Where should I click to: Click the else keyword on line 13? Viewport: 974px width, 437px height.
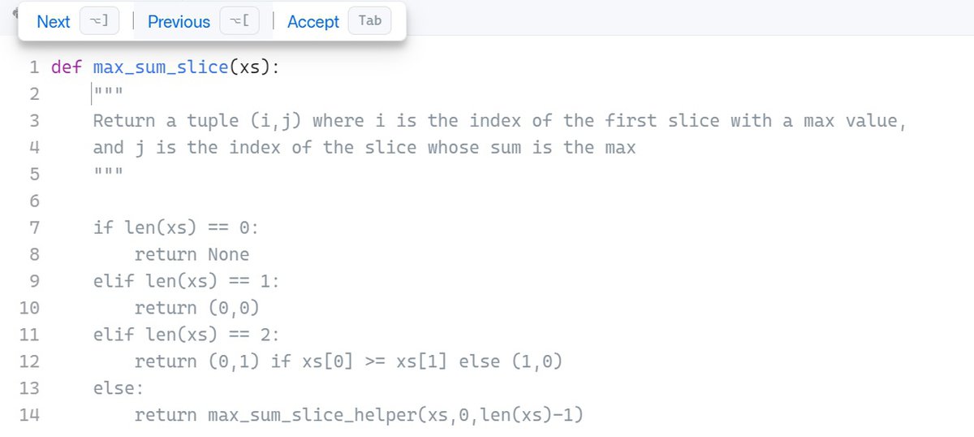[x=112, y=389]
